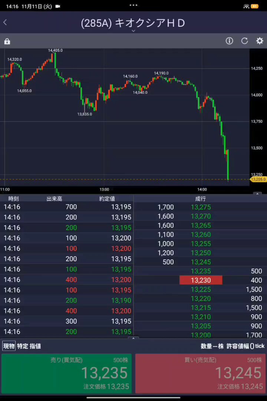This screenshot has height=401, width=267.
Task: Tap the 許容値幅 0 tick setting
Action: pos(245,346)
